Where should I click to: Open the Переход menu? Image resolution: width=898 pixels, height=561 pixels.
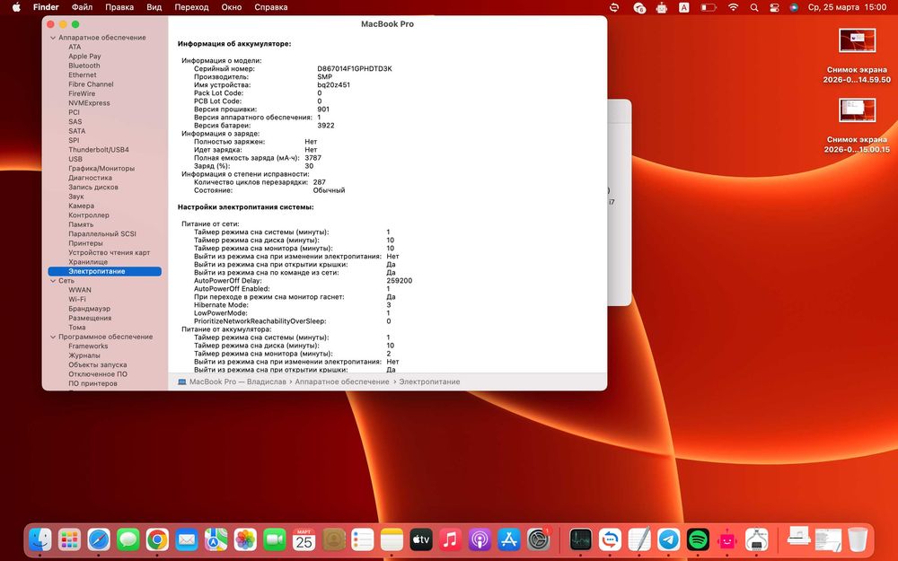pyautogui.click(x=191, y=7)
